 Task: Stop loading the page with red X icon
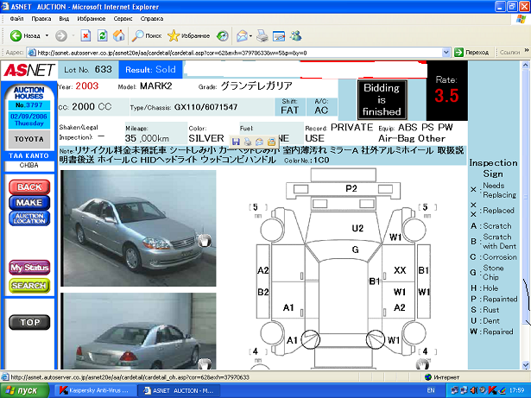coord(85,35)
